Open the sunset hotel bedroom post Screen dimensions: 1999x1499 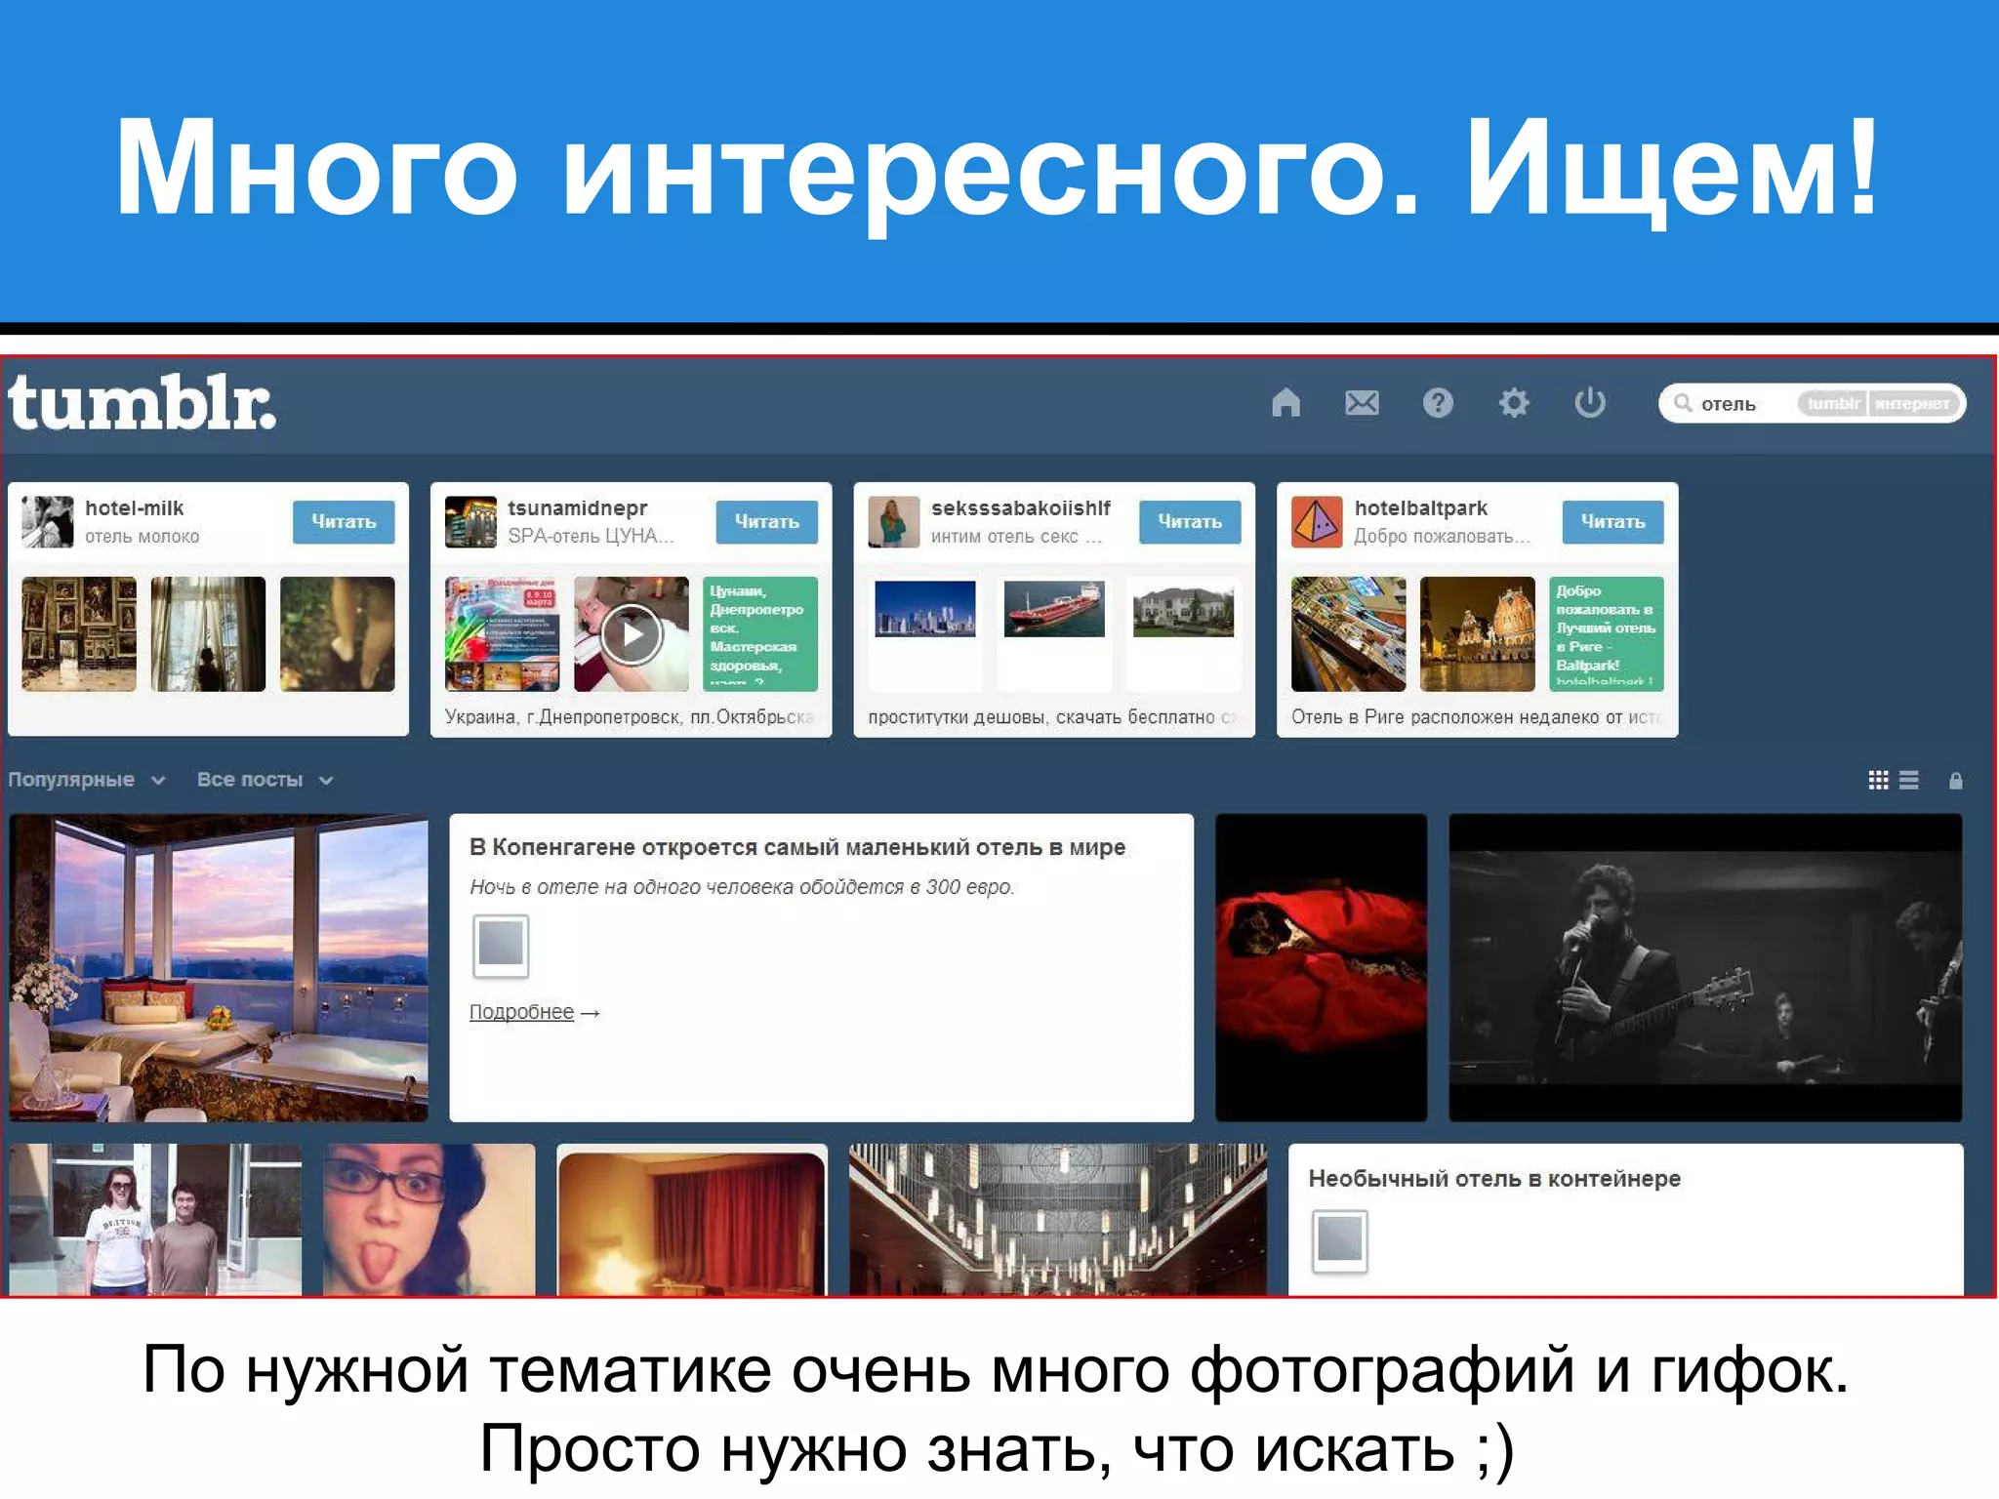219,968
